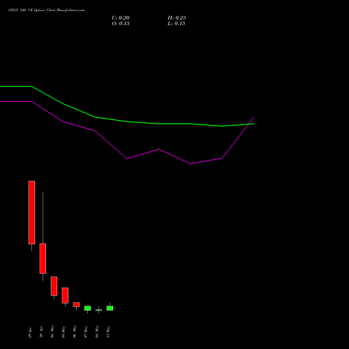Click the tall red candle above 29 Apr
Image resolution: width=349 pixels, height=349 pixels.
[31, 212]
